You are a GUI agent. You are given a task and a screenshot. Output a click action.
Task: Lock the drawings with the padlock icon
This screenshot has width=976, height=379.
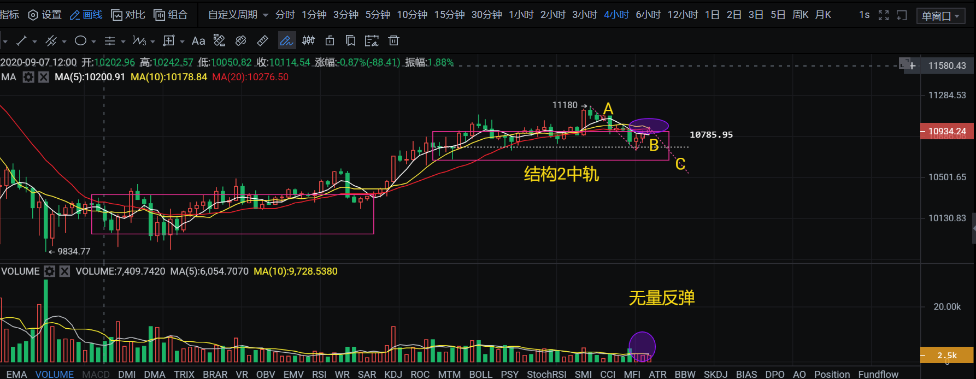(330, 40)
